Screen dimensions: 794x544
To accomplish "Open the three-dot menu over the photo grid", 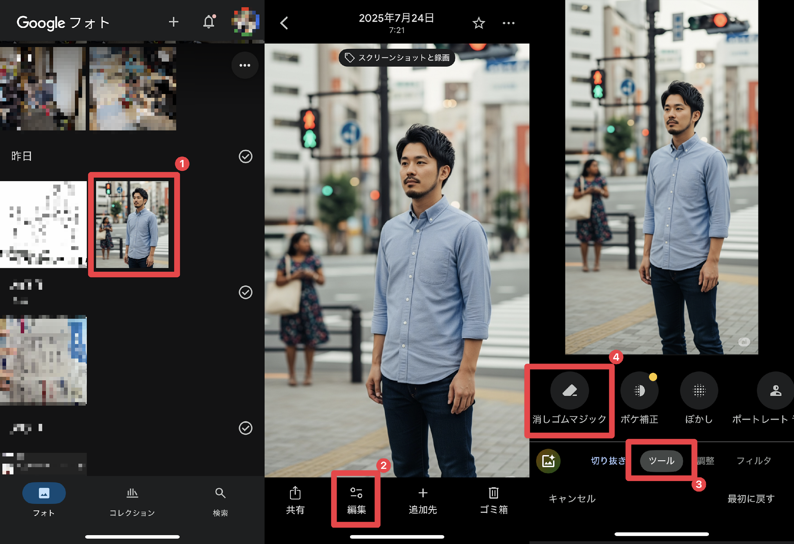I will click(x=245, y=65).
